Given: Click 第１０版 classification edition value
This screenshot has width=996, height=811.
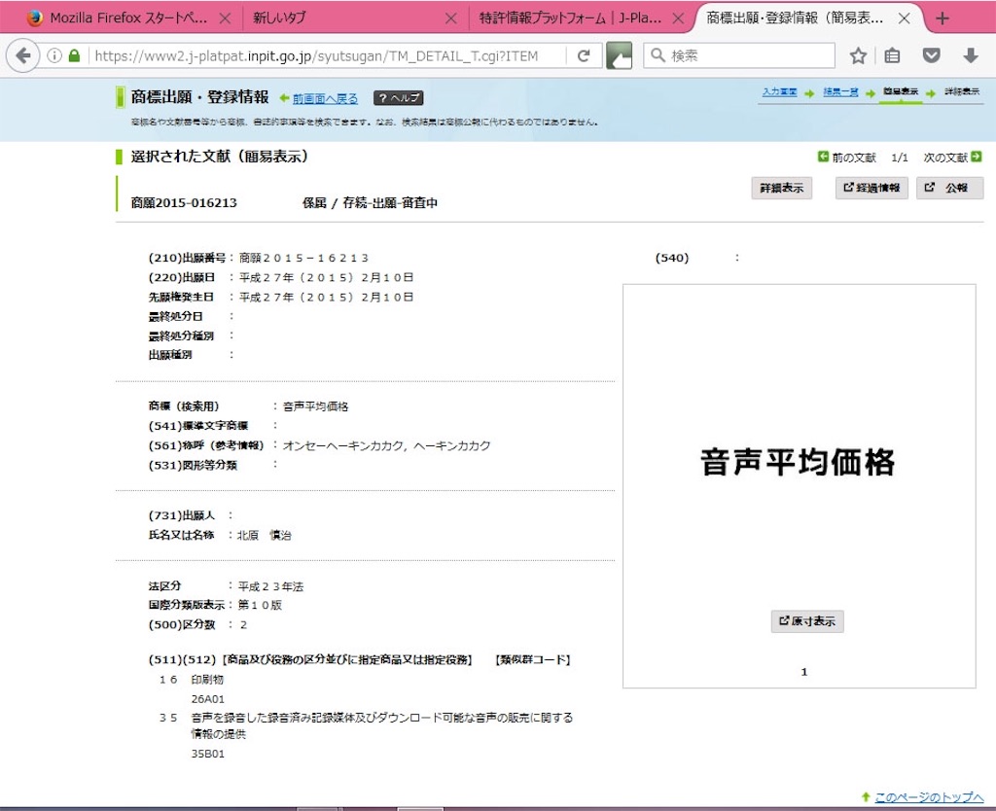Looking at the screenshot, I should (x=260, y=605).
